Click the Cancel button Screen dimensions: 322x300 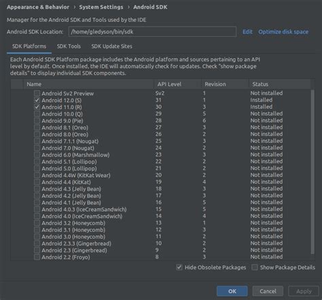click(268, 291)
